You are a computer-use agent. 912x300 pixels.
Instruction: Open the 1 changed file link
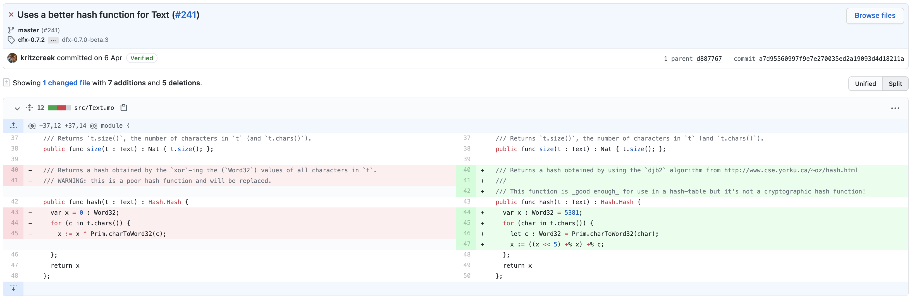pos(66,83)
